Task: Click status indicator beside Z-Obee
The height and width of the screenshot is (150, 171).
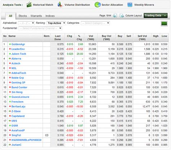Action: click(10, 111)
